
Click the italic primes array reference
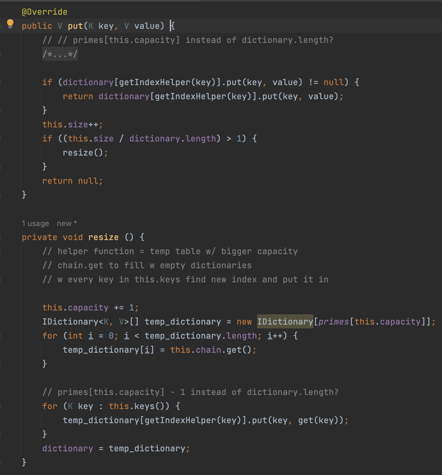point(333,322)
